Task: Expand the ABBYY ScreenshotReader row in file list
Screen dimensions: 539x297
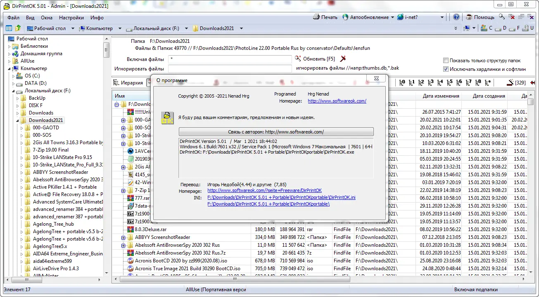Action: point(123,237)
